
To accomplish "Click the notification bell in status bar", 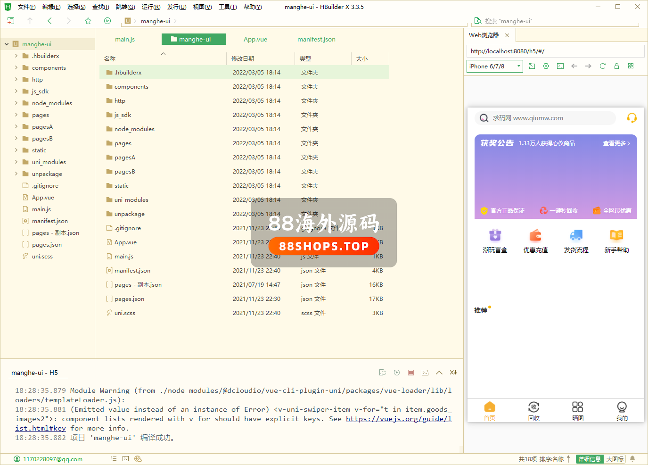I will [x=632, y=459].
